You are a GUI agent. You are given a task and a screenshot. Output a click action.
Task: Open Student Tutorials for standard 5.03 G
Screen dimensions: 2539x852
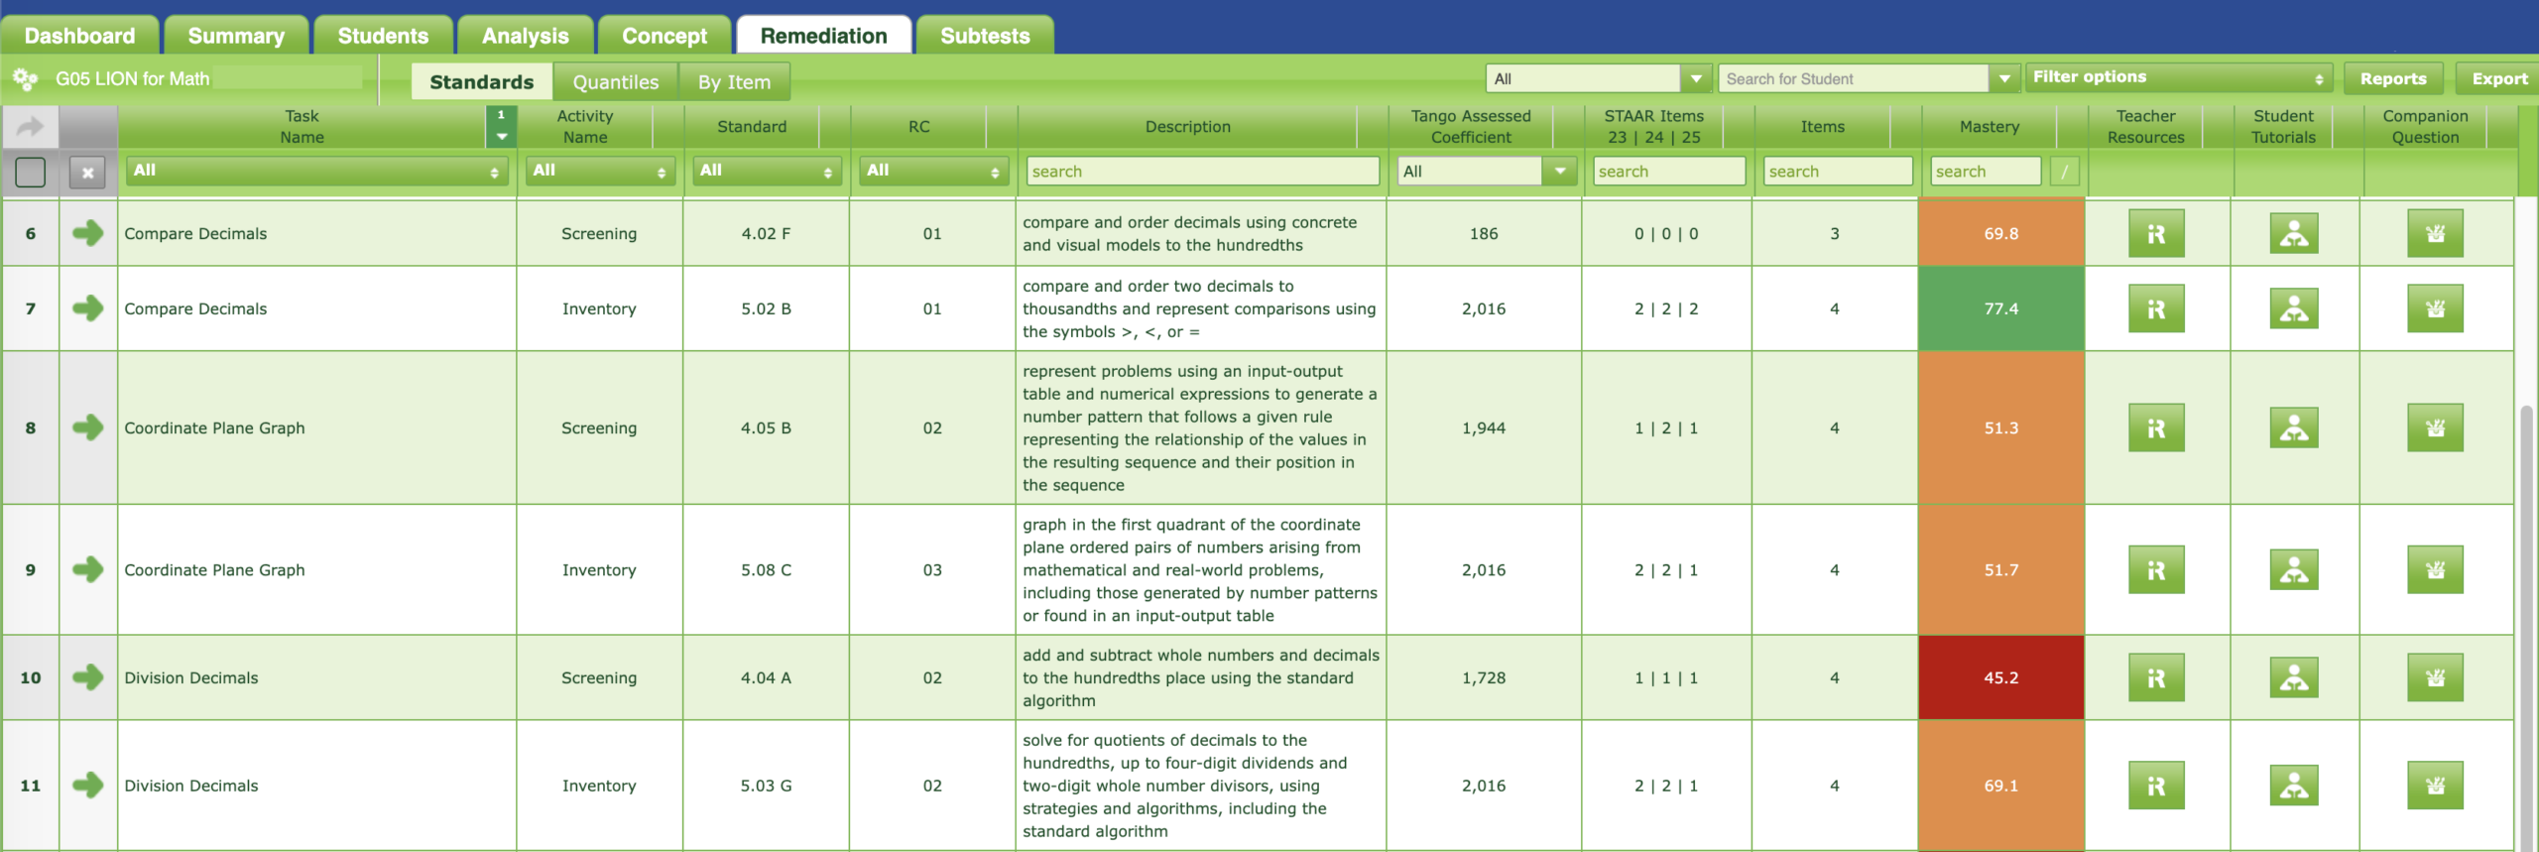[x=2294, y=786]
